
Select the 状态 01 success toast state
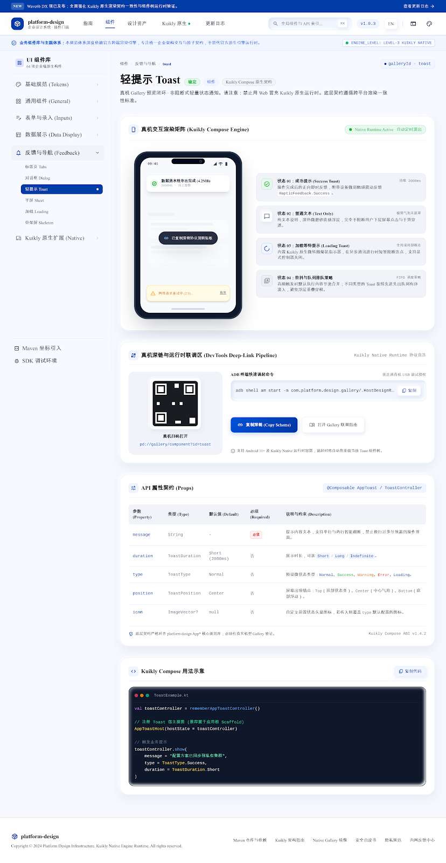click(341, 187)
